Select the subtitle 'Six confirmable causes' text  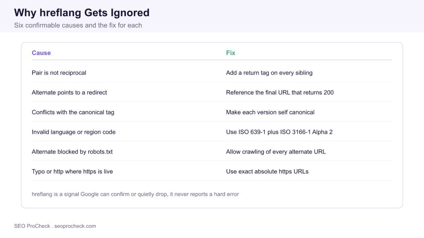coord(49,25)
